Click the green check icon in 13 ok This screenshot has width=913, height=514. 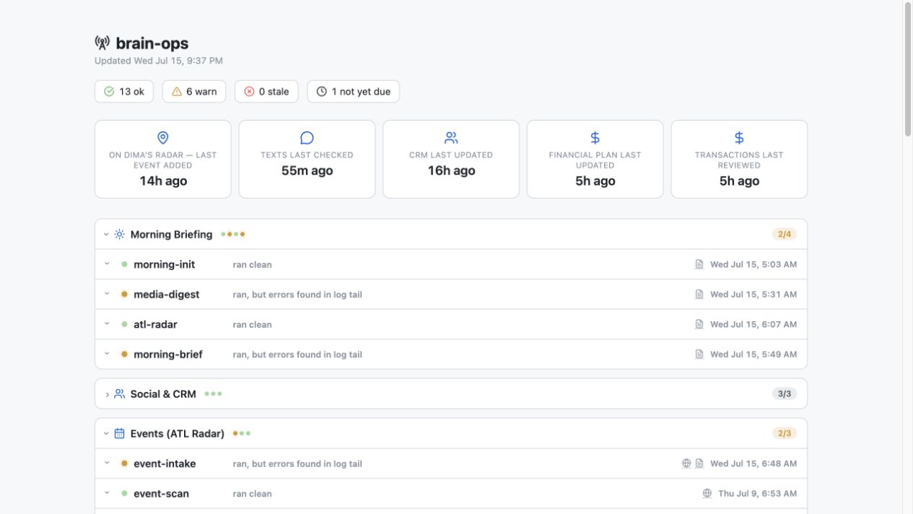109,92
